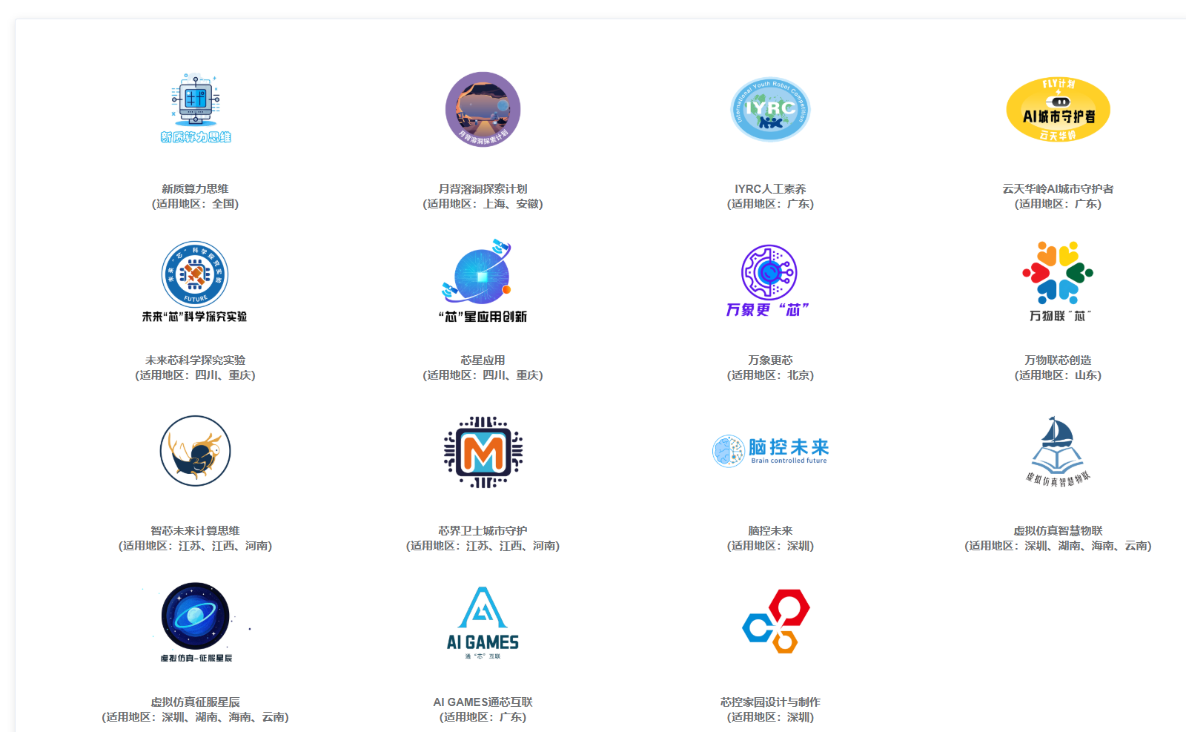1186x732 pixels.
Task: Click region text under 脑控未来
Action: pos(770,546)
